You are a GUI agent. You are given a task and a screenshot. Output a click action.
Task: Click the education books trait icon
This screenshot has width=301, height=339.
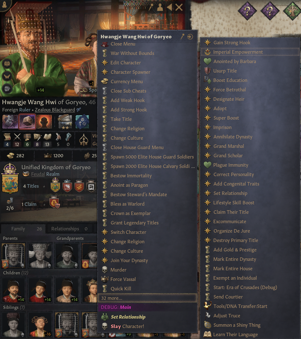tap(65, 122)
